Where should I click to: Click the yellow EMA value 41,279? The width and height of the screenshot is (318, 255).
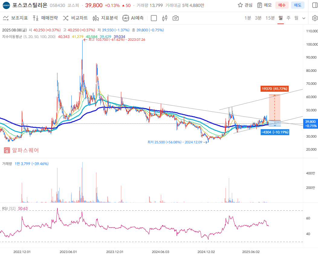(78, 37)
